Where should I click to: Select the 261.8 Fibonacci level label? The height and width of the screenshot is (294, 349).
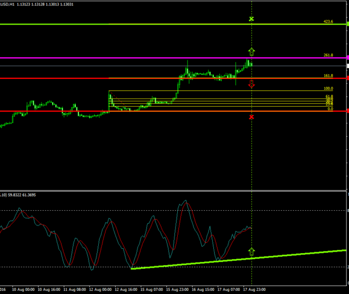(x=328, y=55)
